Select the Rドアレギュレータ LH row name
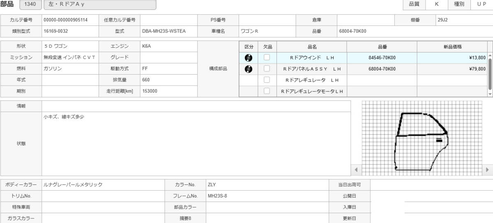The image size is (493, 223). 312,80
